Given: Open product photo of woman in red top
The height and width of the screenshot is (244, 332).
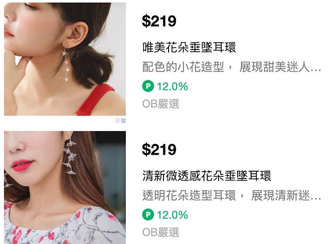Looking at the screenshot, I should (x=65, y=59).
